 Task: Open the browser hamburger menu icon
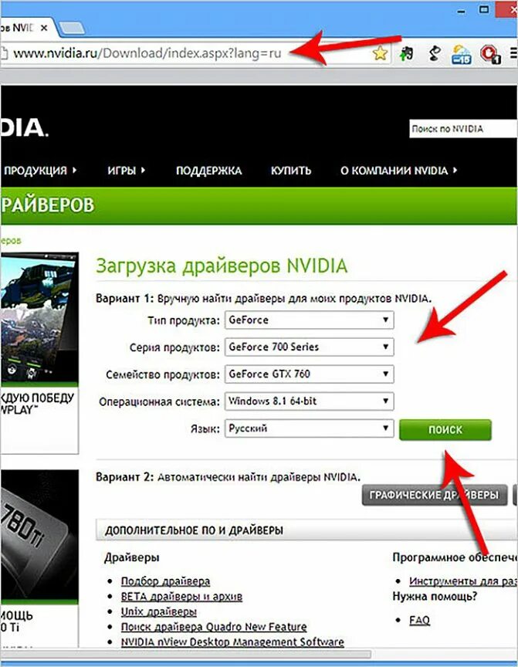[513, 54]
